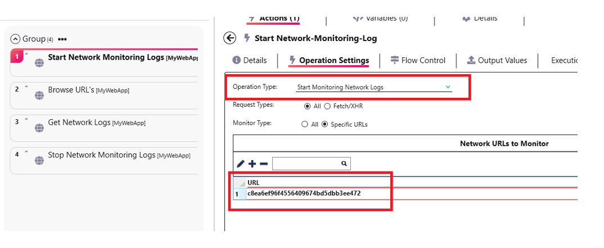Select the Start Network Monitoring Logs action
The height and width of the screenshot is (248, 604).
tap(107, 57)
